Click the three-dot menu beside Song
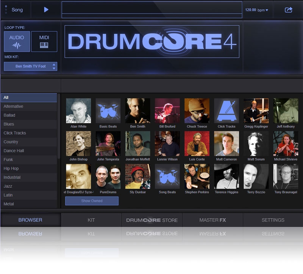 6,10
